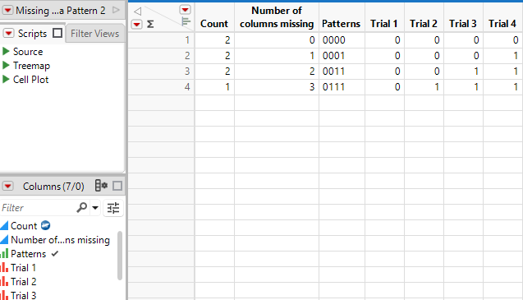Select row number 2
The height and width of the screenshot is (300, 523).
click(x=162, y=56)
